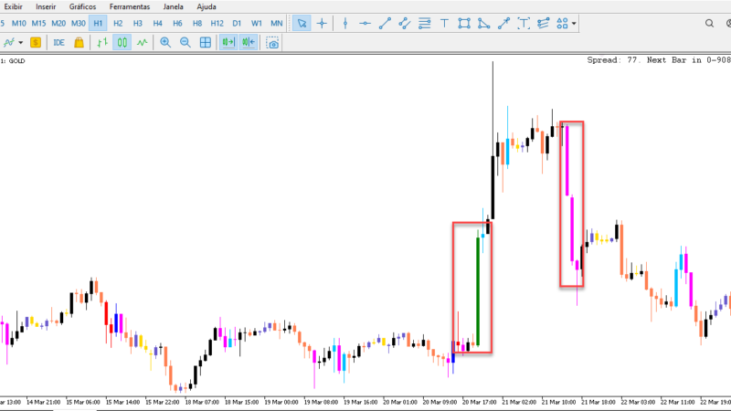This screenshot has height=411, width=731.
Task: Pick the horizontal line drawing tool
Action: (x=365, y=24)
